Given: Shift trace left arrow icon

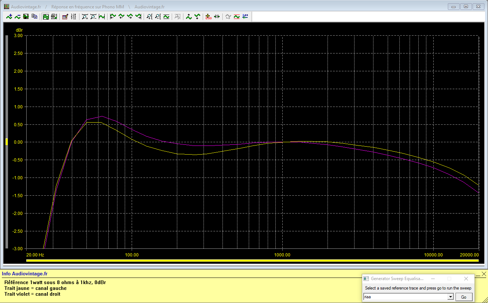Looking at the screenshot, I should (x=121, y=16).
